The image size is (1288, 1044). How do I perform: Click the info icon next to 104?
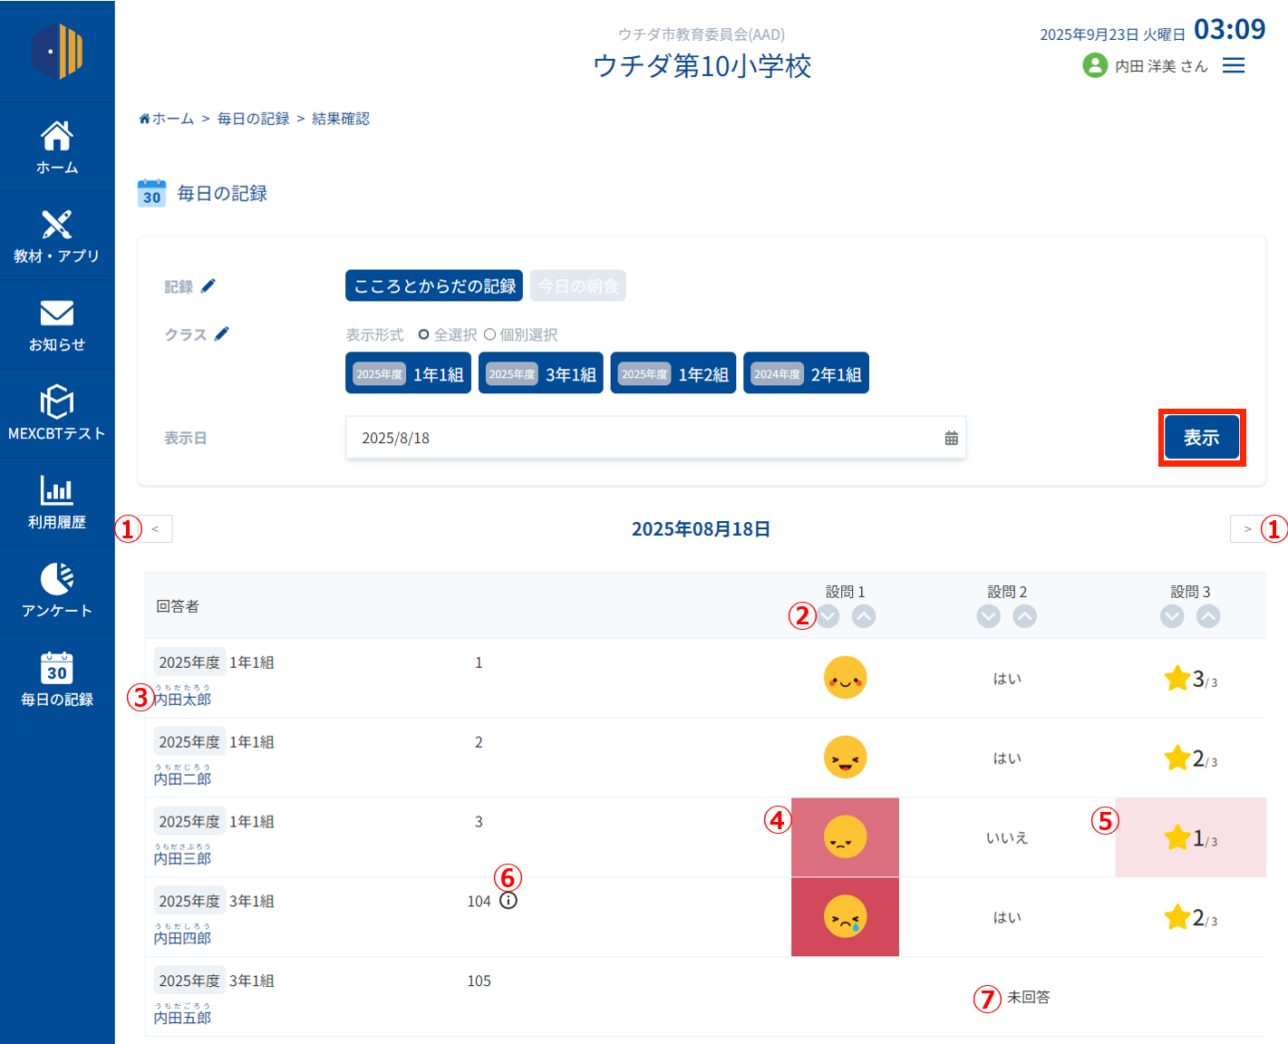pyautogui.click(x=508, y=901)
